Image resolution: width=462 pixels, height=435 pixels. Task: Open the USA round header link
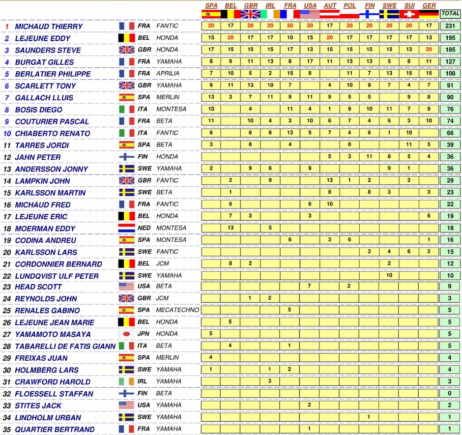pyautogui.click(x=310, y=5)
